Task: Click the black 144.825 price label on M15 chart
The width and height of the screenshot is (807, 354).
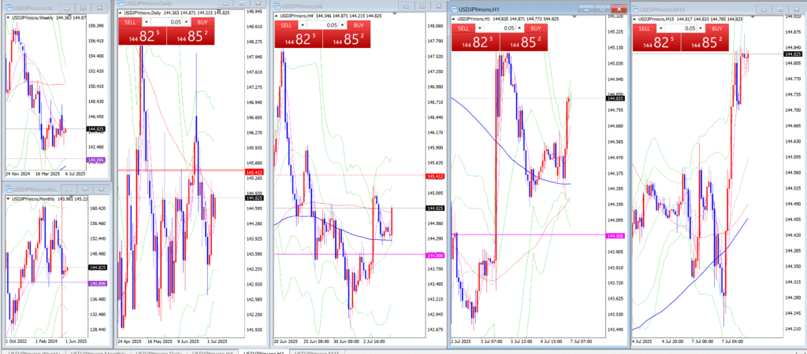Action: click(793, 54)
